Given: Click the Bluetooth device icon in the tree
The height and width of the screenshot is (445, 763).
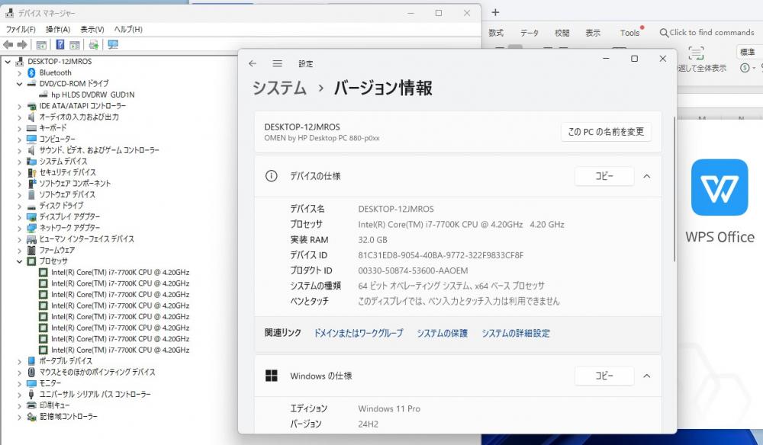Looking at the screenshot, I should tap(31, 72).
